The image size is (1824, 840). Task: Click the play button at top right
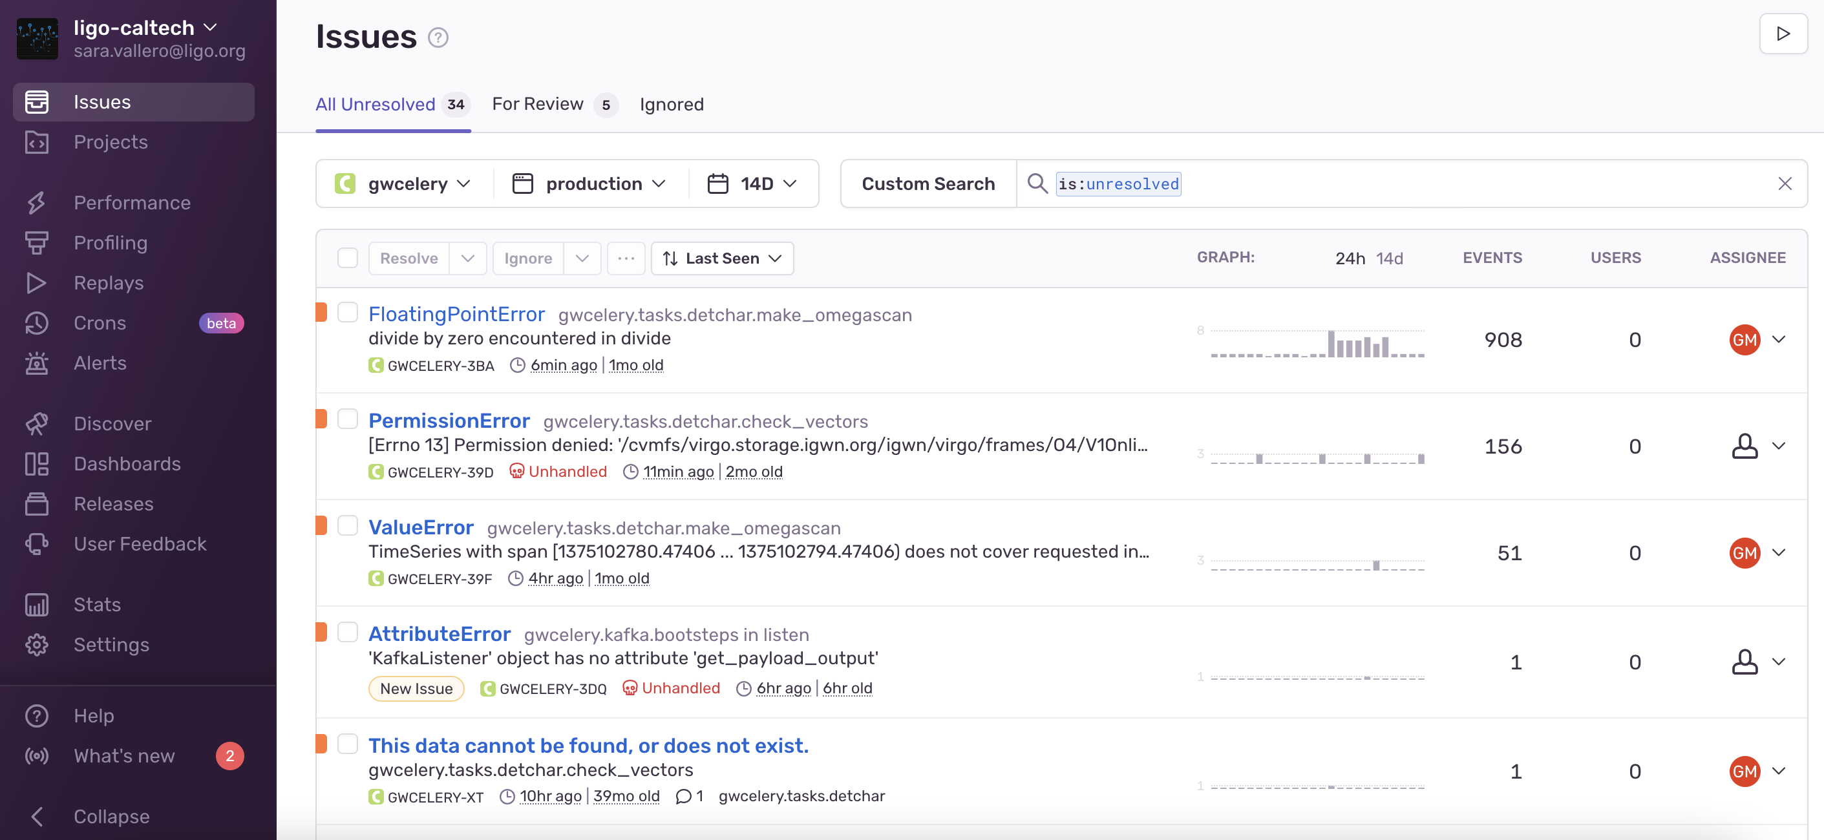coord(1783,34)
